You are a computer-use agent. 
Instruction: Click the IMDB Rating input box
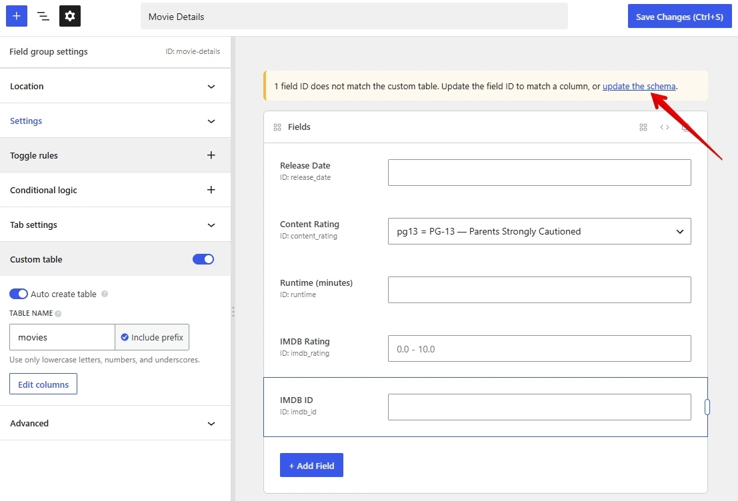(x=539, y=348)
